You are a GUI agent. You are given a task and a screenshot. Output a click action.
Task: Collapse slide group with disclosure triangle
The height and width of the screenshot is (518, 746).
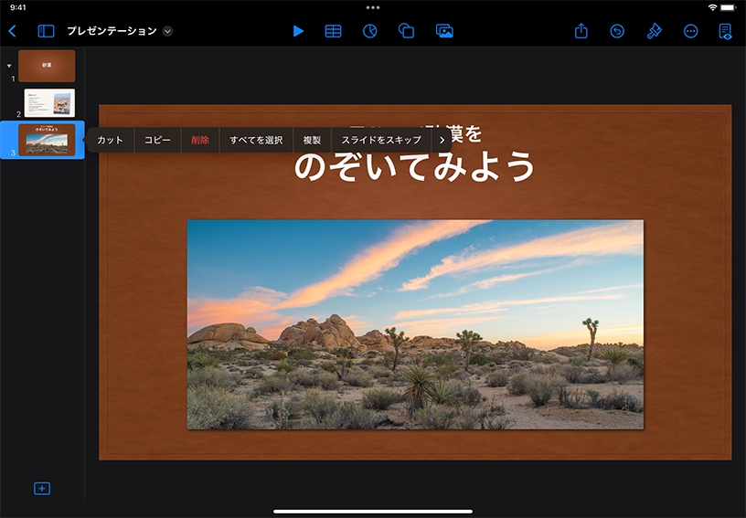pos(9,66)
